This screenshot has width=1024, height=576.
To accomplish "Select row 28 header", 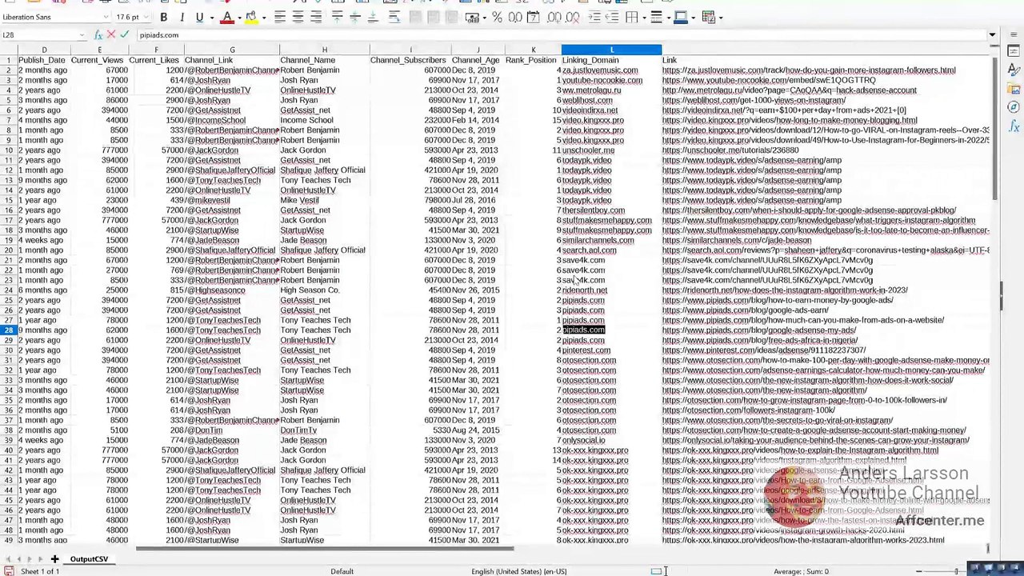I will tap(9, 330).
